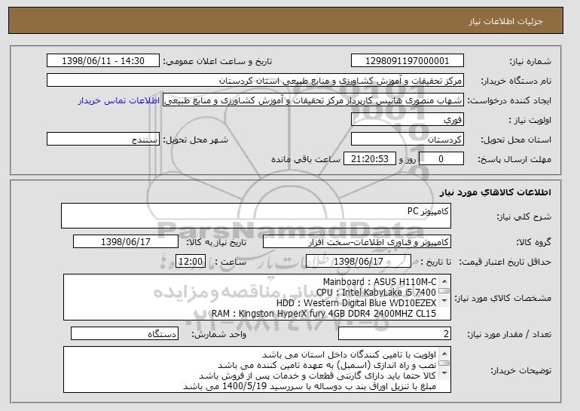The image size is (580, 411).
Task: Select the note line with date 1400/5/19
Action: (310, 387)
